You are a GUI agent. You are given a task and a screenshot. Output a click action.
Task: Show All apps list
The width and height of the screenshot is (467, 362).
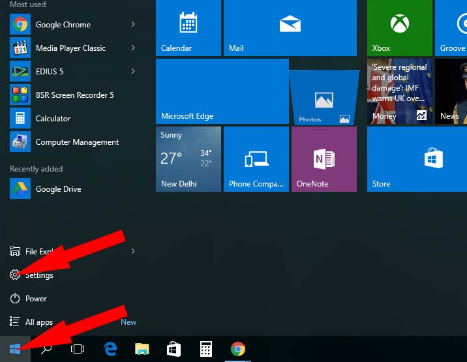[x=31, y=322]
